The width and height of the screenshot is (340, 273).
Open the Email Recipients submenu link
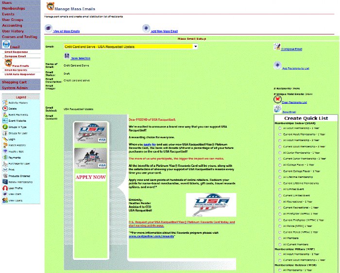[16, 70]
